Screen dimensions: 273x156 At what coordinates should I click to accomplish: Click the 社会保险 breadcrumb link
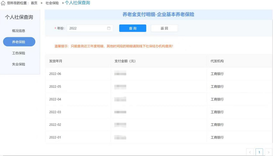[52, 3]
